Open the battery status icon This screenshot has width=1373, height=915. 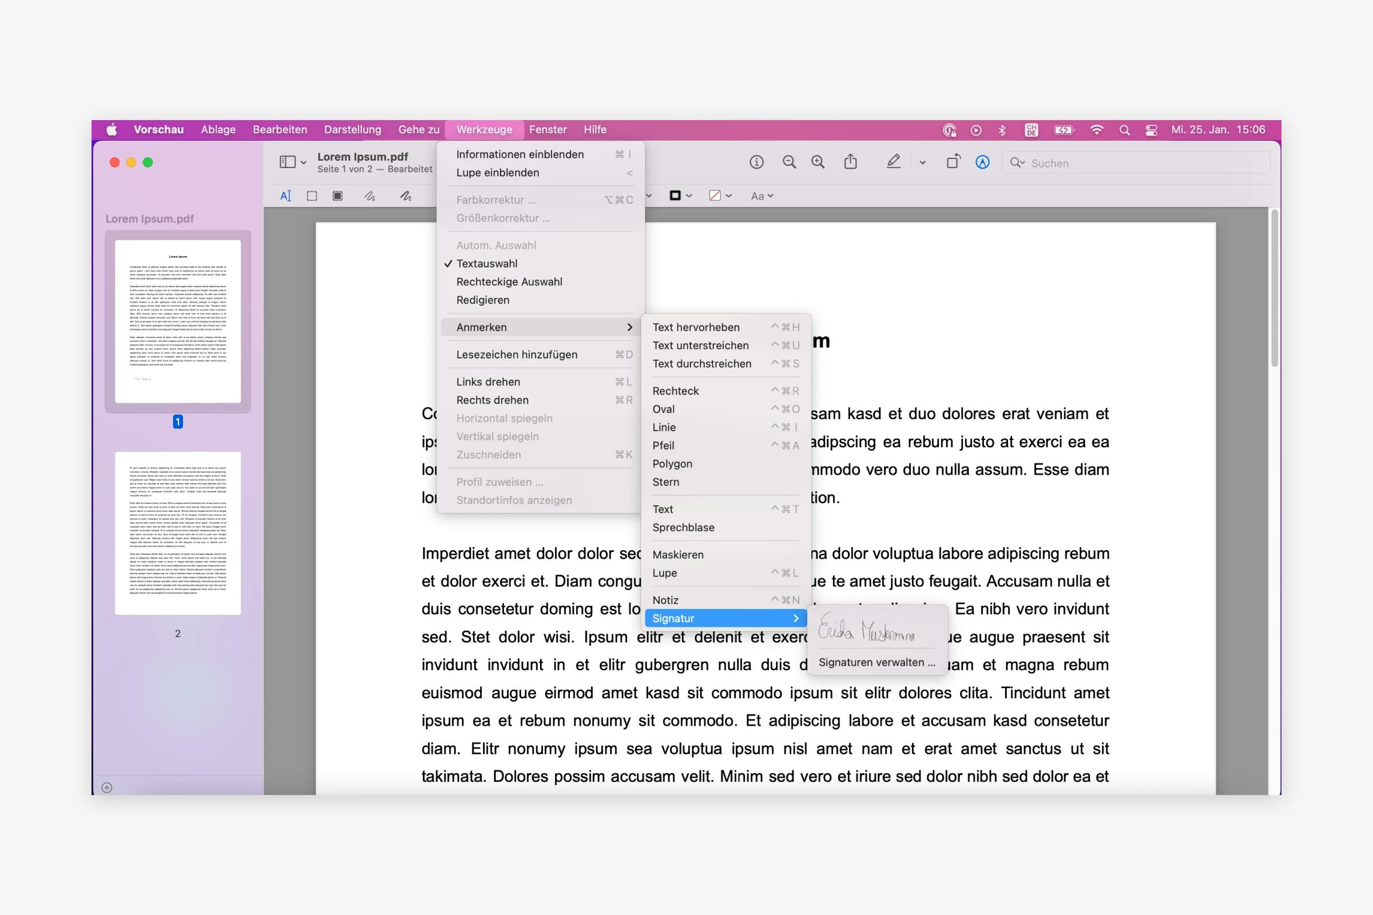(1064, 130)
